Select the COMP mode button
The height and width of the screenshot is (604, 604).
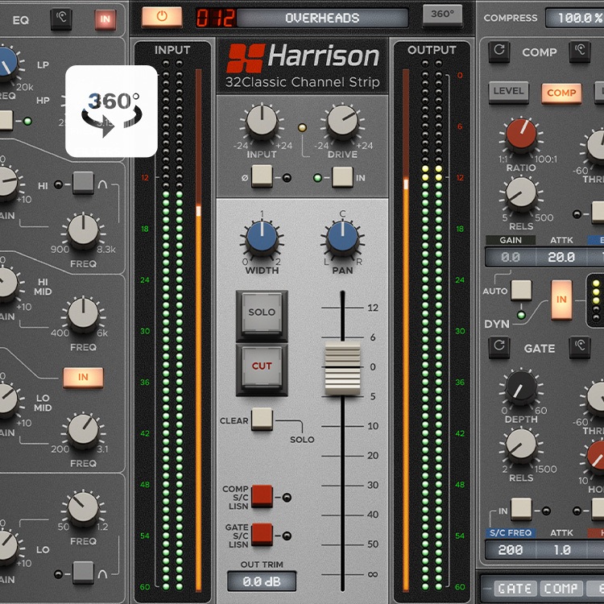pos(561,93)
